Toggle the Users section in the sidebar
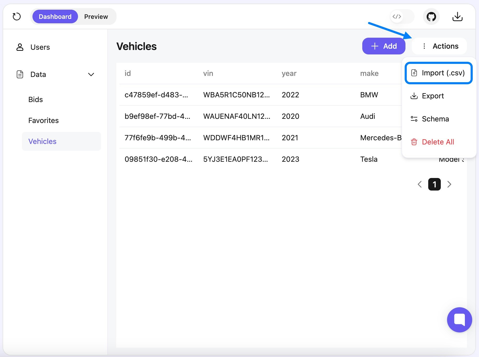 (x=40, y=47)
